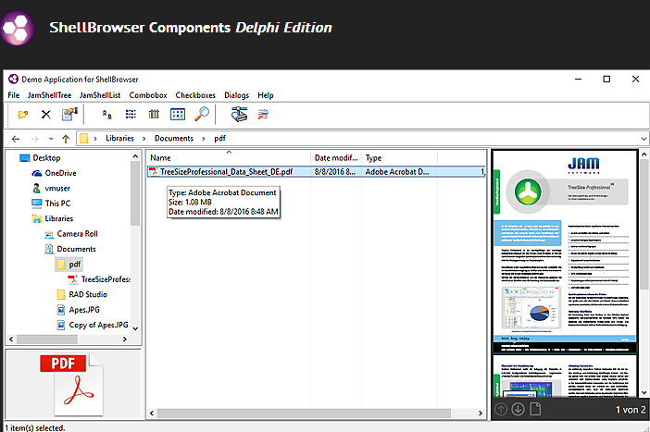The height and width of the screenshot is (432, 650).
Task: Switch to small icons view
Action: click(x=107, y=115)
